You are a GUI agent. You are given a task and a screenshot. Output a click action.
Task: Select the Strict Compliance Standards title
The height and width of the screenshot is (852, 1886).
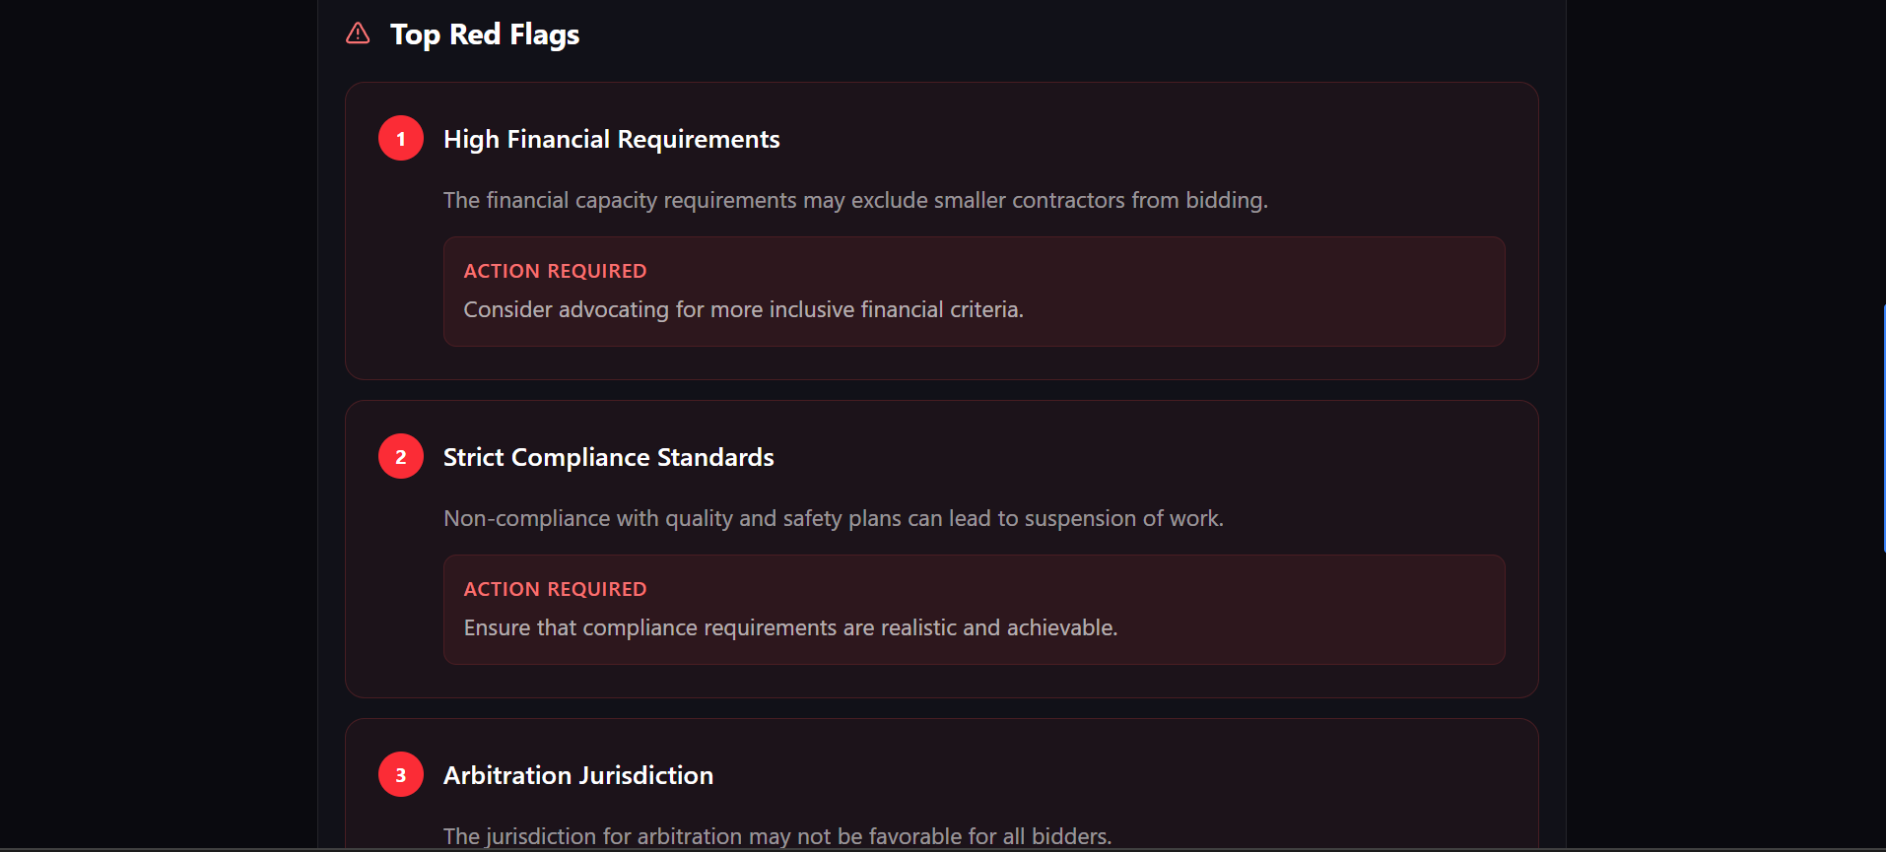point(608,458)
